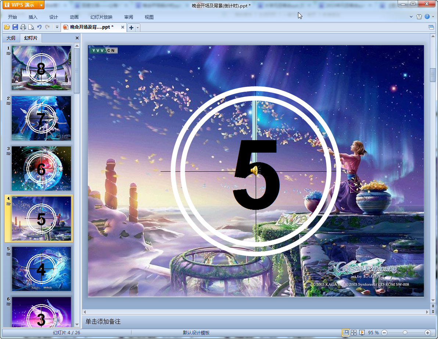Click the notes area 单击添加备注
This screenshot has height=339, width=438.
[103, 322]
